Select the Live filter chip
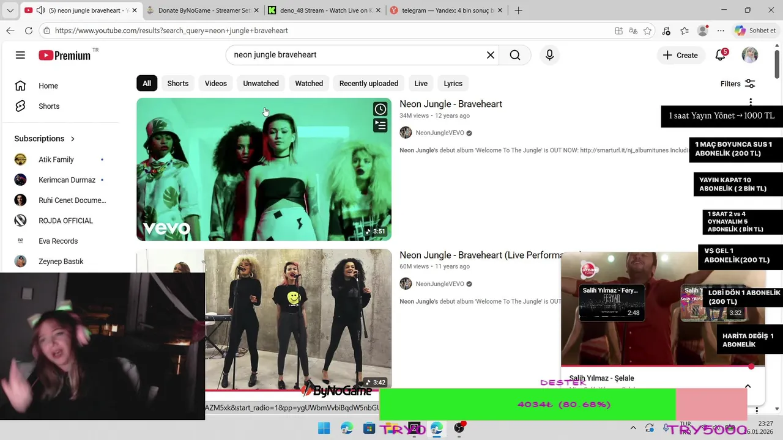 click(421, 84)
